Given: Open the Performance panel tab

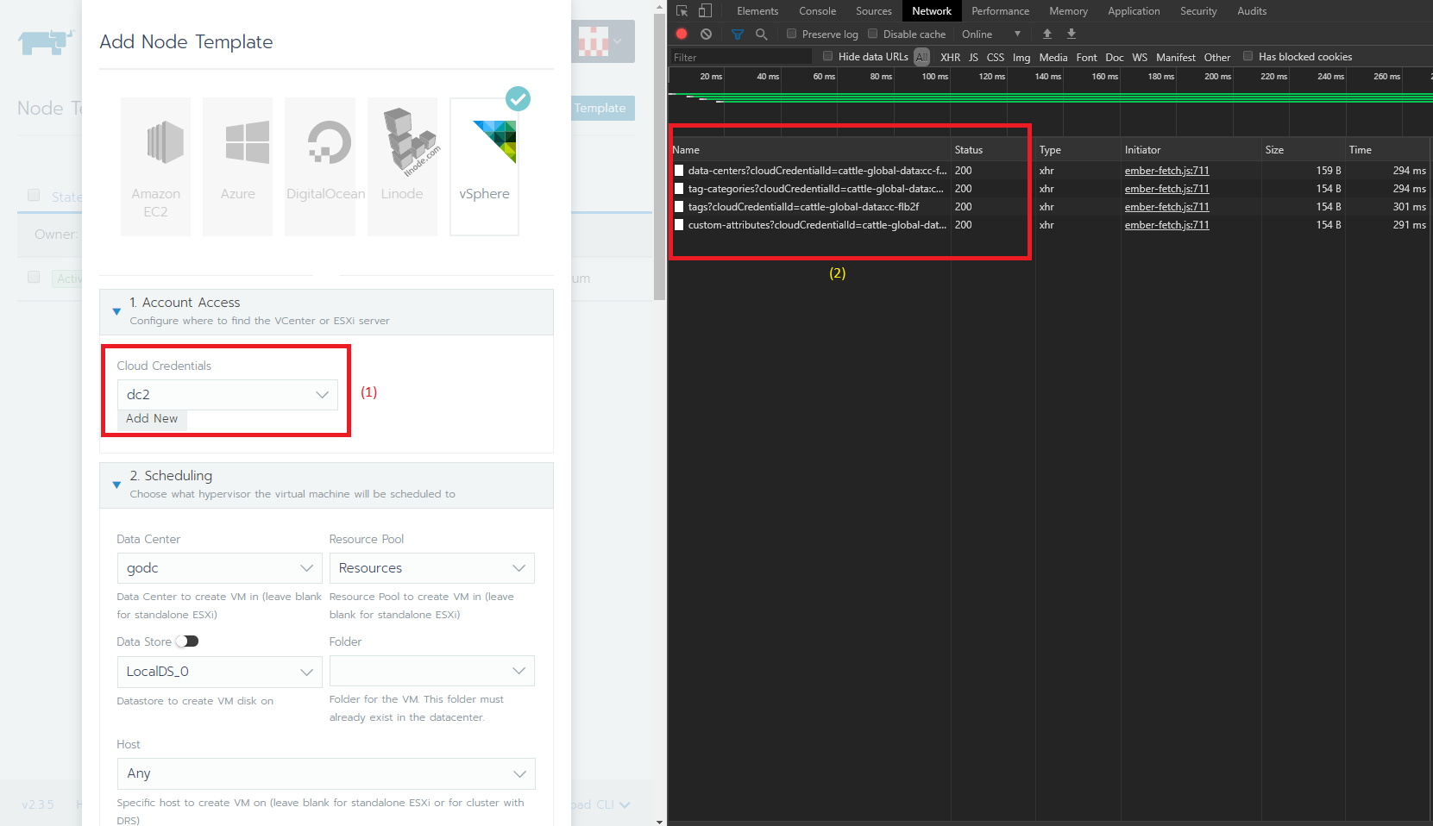Looking at the screenshot, I should coord(1000,10).
